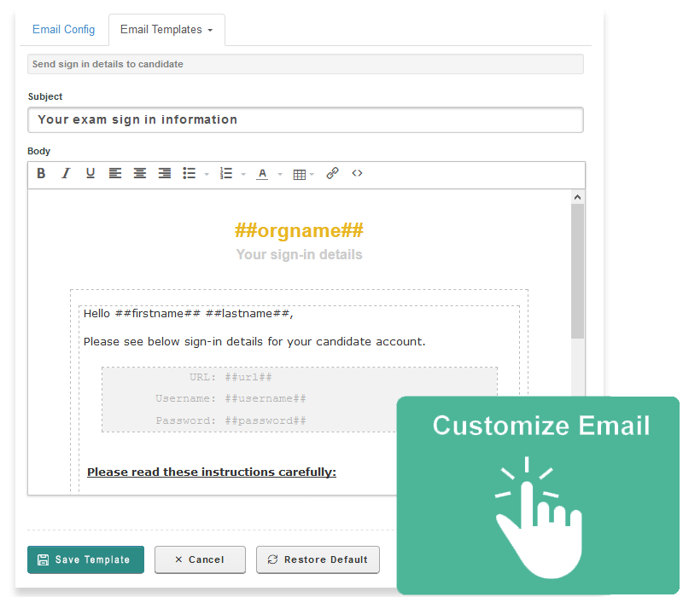Click the ##password## placeholder
The height and width of the screenshot is (597, 683).
coord(266,420)
